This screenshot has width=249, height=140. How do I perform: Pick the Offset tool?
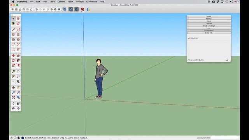point(18,66)
